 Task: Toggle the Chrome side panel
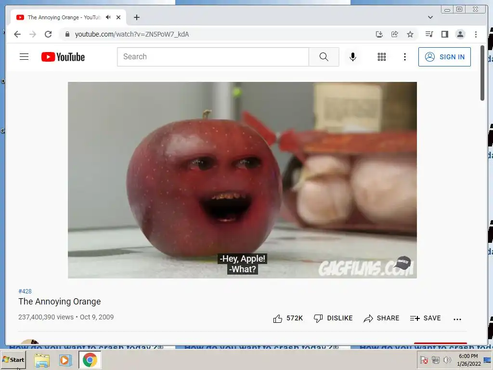click(444, 34)
